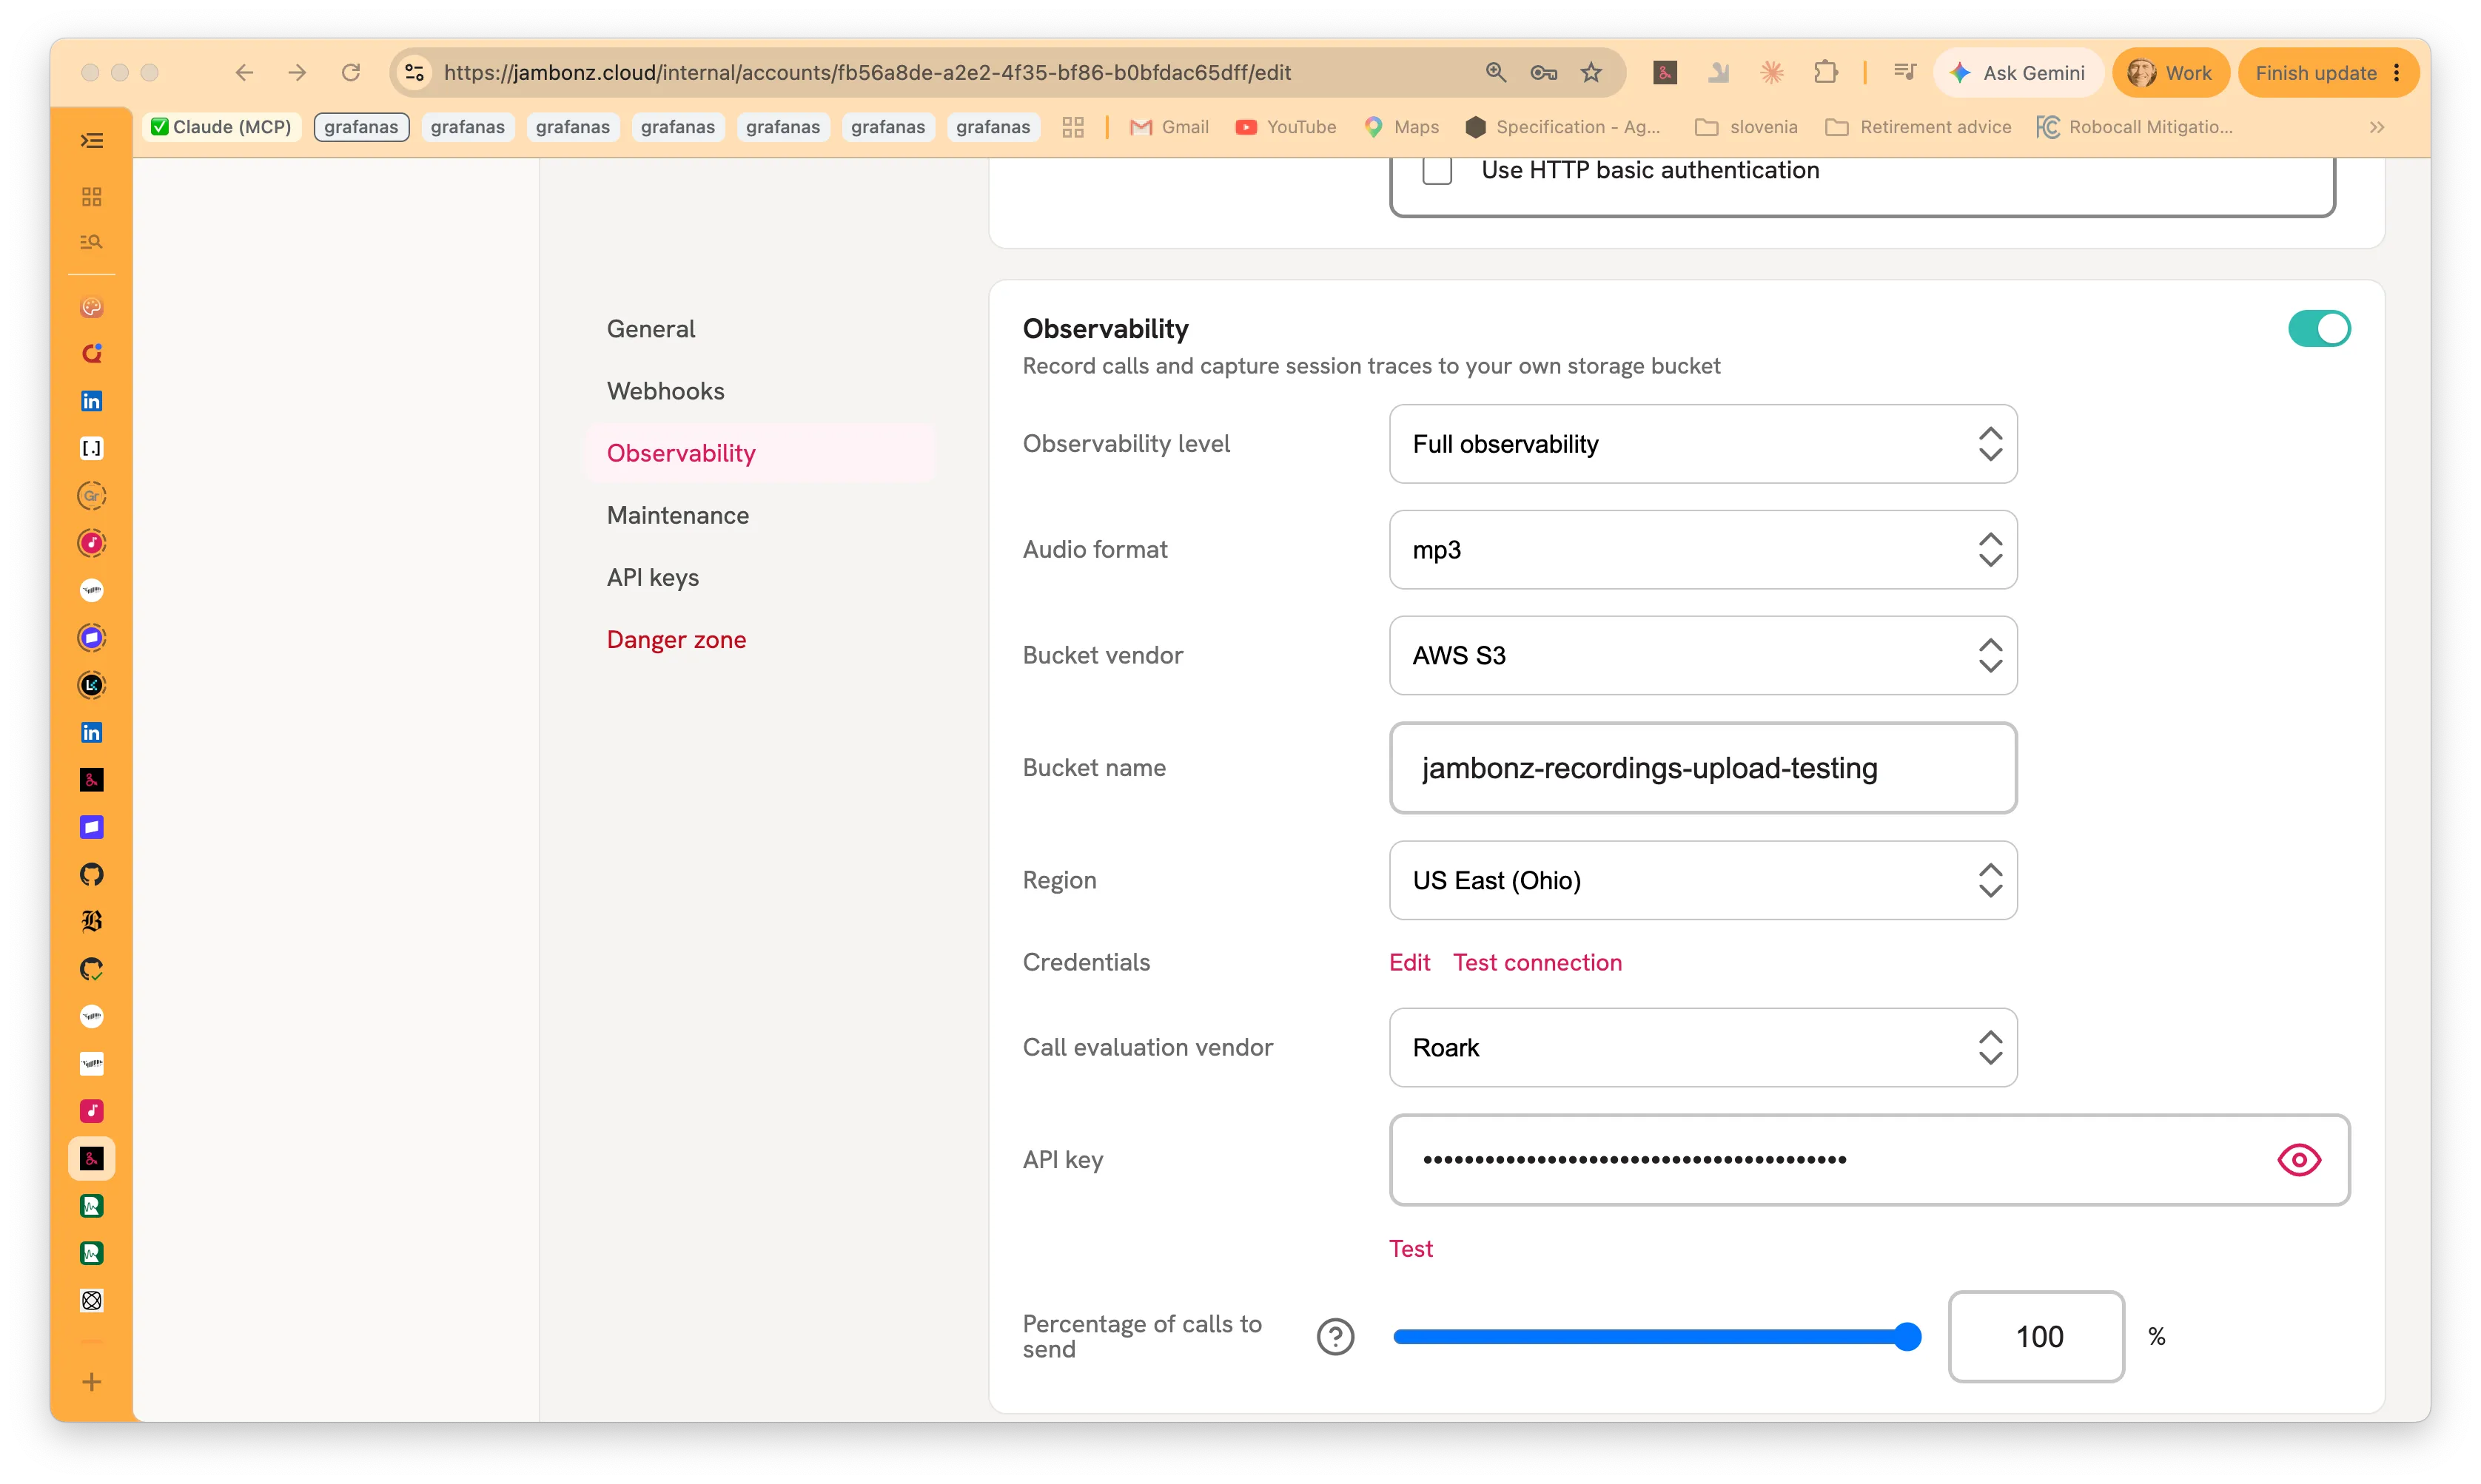The width and height of the screenshot is (2481, 1484).
Task: Open tab search in the sidebar
Action: [x=91, y=242]
